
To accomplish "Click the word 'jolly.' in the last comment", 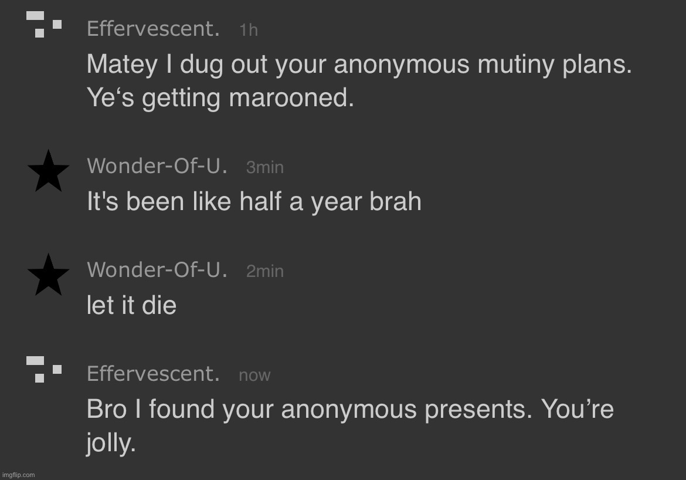I will [111, 444].
